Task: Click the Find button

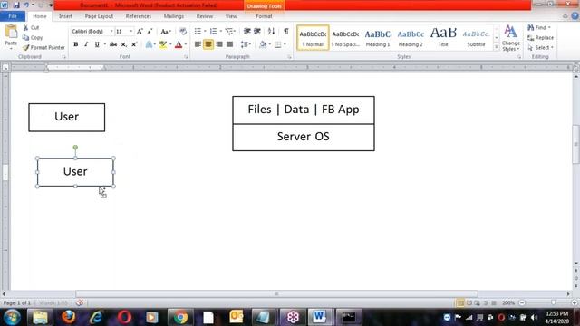Action: click(x=539, y=28)
